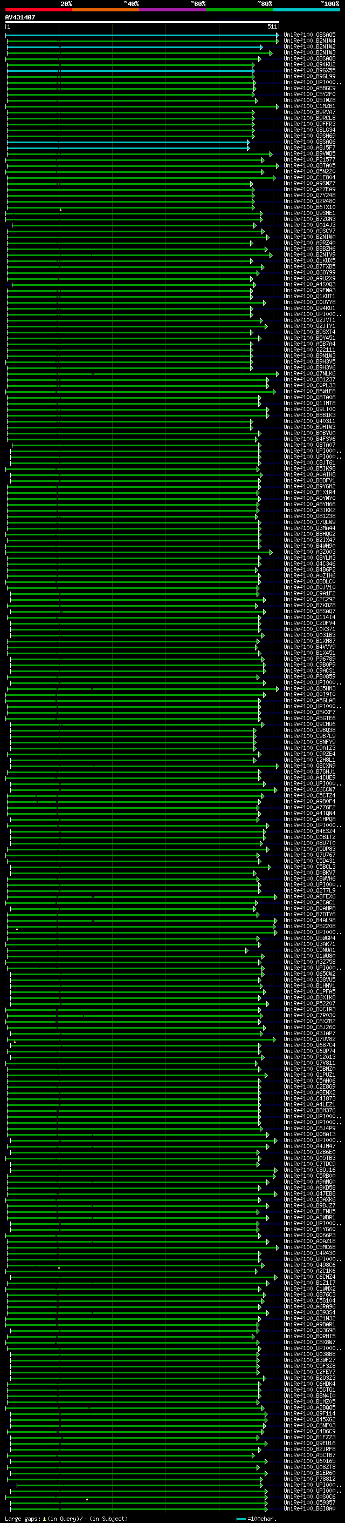This screenshot has width=345, height=1523.
Task: Click the purple ~60% identity legend segment
Action: [x=173, y=10]
